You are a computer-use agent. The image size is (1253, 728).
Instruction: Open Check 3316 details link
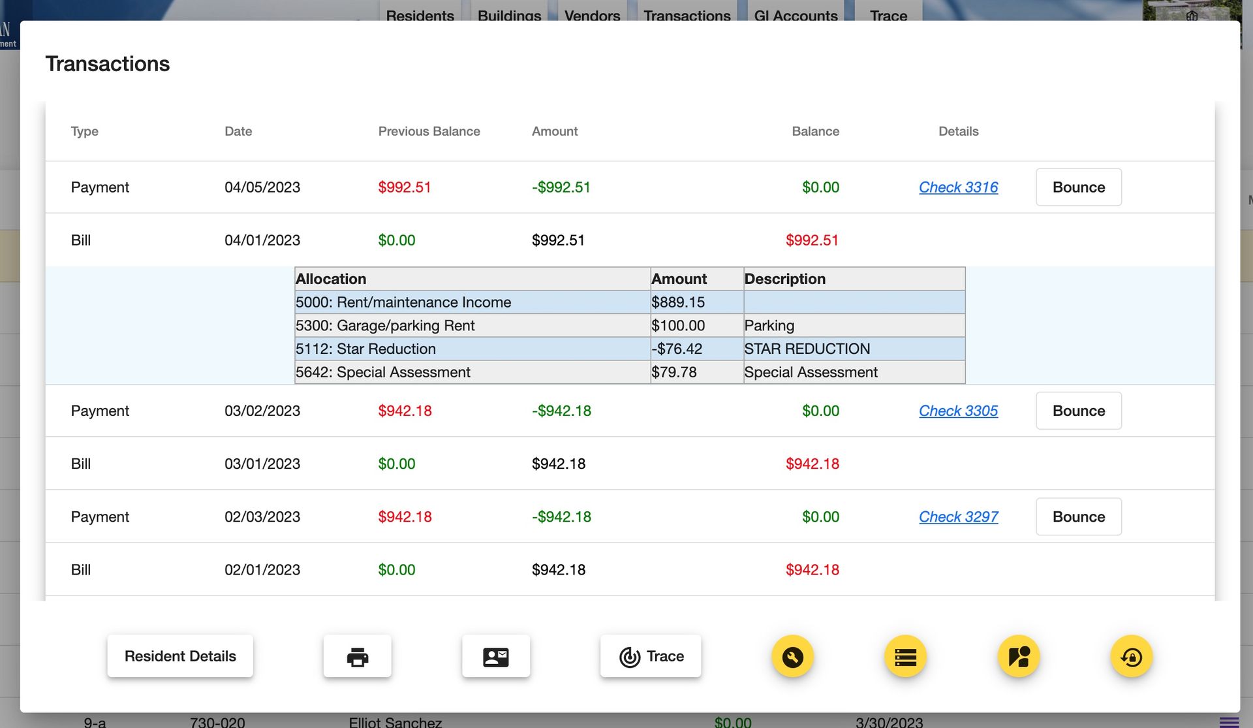pyautogui.click(x=958, y=187)
